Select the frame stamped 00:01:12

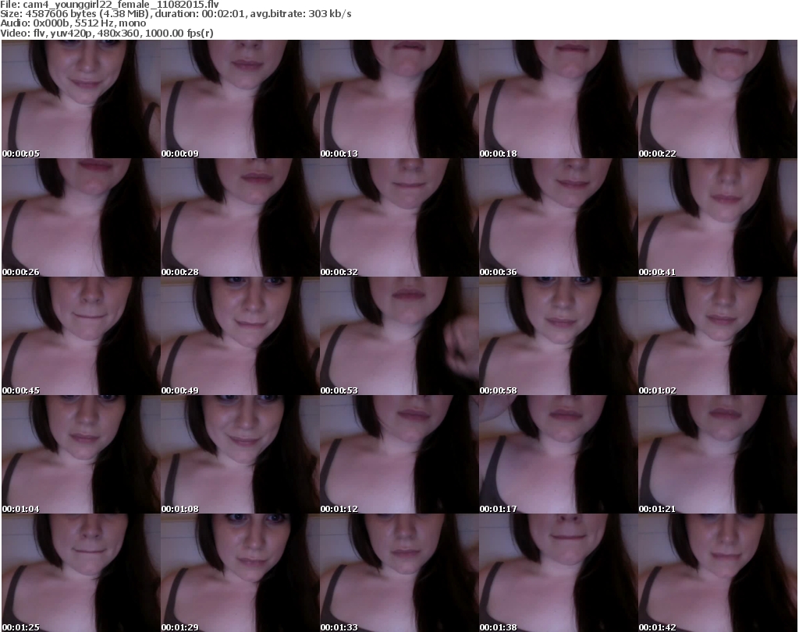(399, 454)
